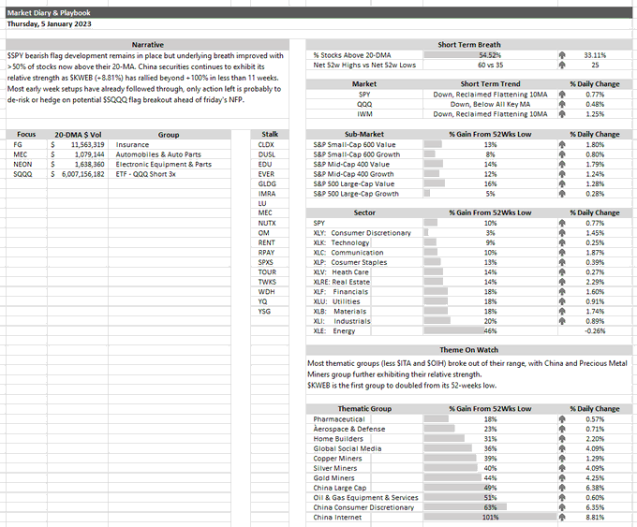Screen dimensions: 637x527
Task: Select the Sub-Market header cell
Action: coord(364,135)
